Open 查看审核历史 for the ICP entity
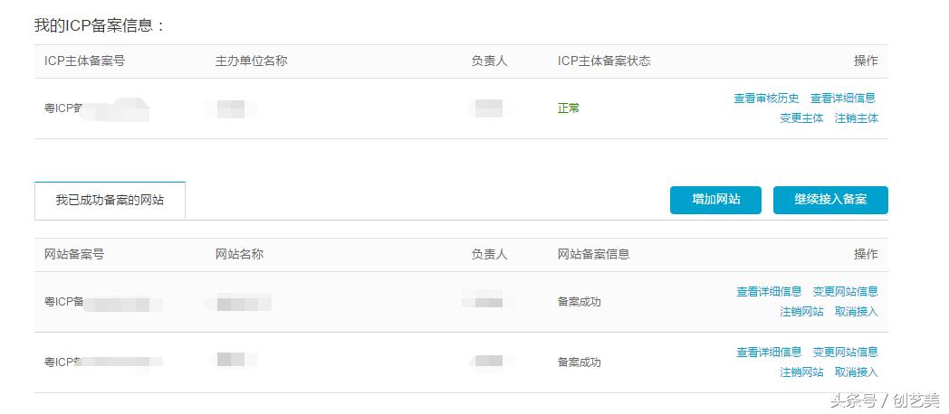Image resolution: width=949 pixels, height=414 pixels. [766, 99]
